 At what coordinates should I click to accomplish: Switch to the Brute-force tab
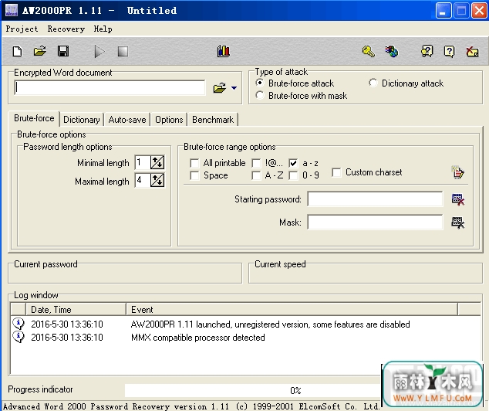[x=34, y=118]
